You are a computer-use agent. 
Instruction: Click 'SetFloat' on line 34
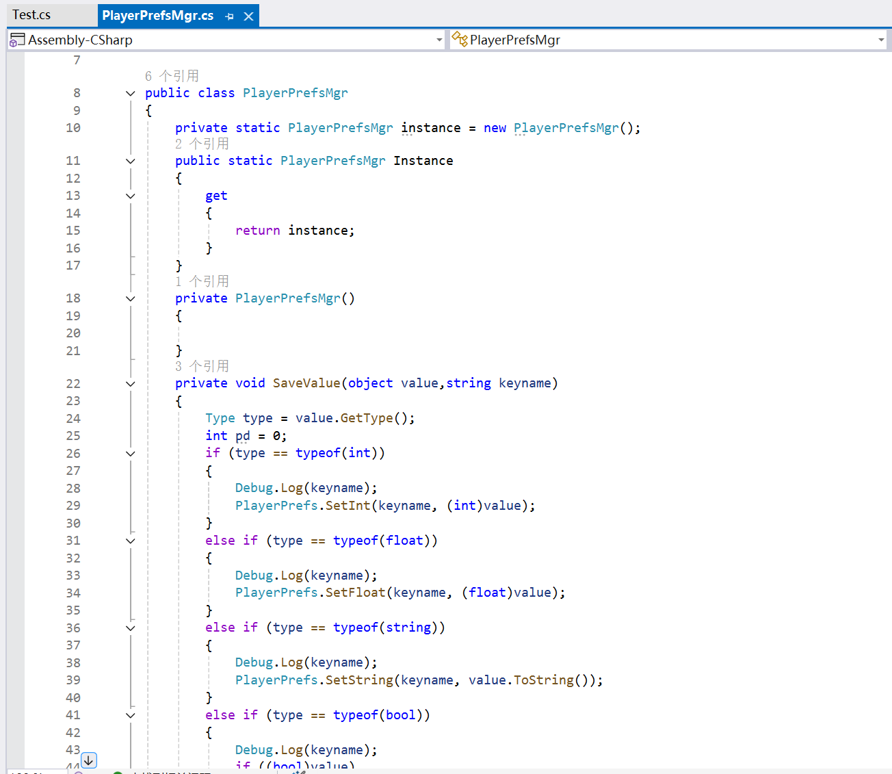[355, 593]
